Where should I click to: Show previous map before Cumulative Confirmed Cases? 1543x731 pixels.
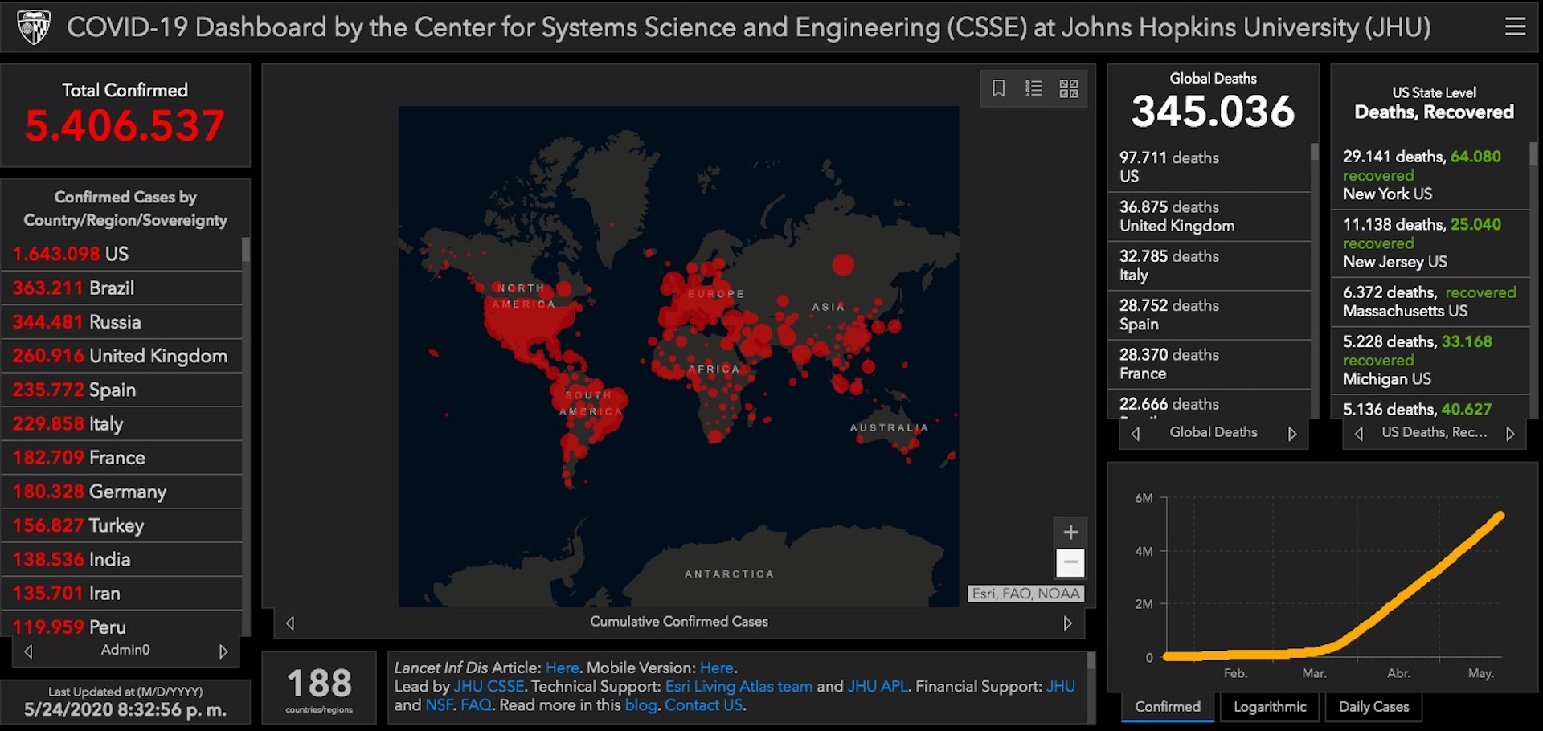pos(291,623)
